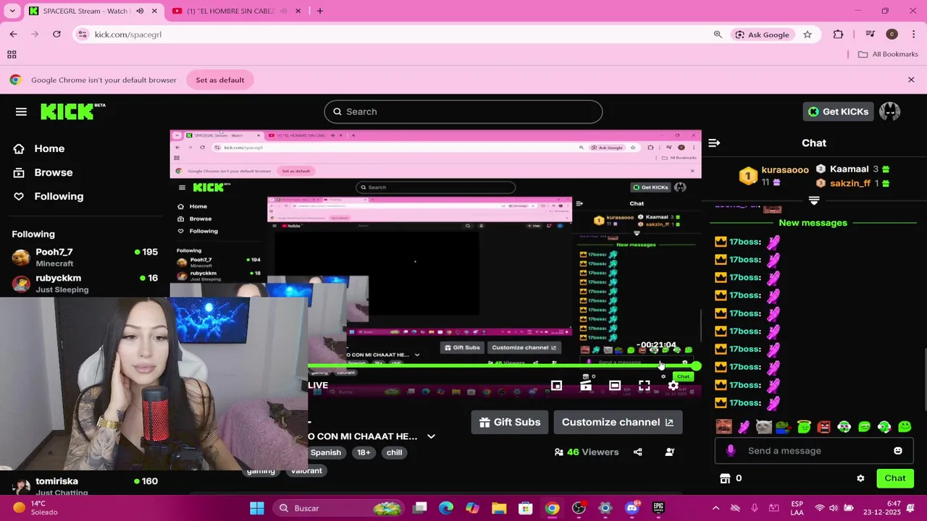
Task: Open the chat settings gear
Action: click(860, 478)
